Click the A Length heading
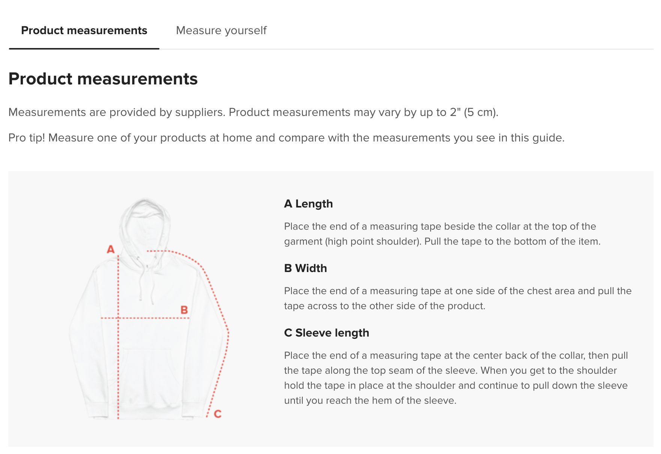The image size is (661, 454). 308,204
